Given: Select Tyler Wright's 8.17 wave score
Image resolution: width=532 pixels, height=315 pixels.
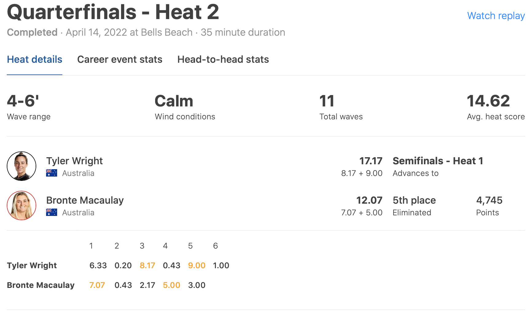Looking at the screenshot, I should point(147,265).
